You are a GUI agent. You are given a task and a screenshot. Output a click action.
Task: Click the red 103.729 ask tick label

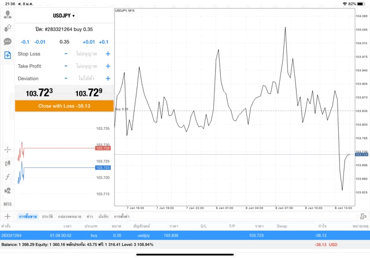click(x=103, y=148)
